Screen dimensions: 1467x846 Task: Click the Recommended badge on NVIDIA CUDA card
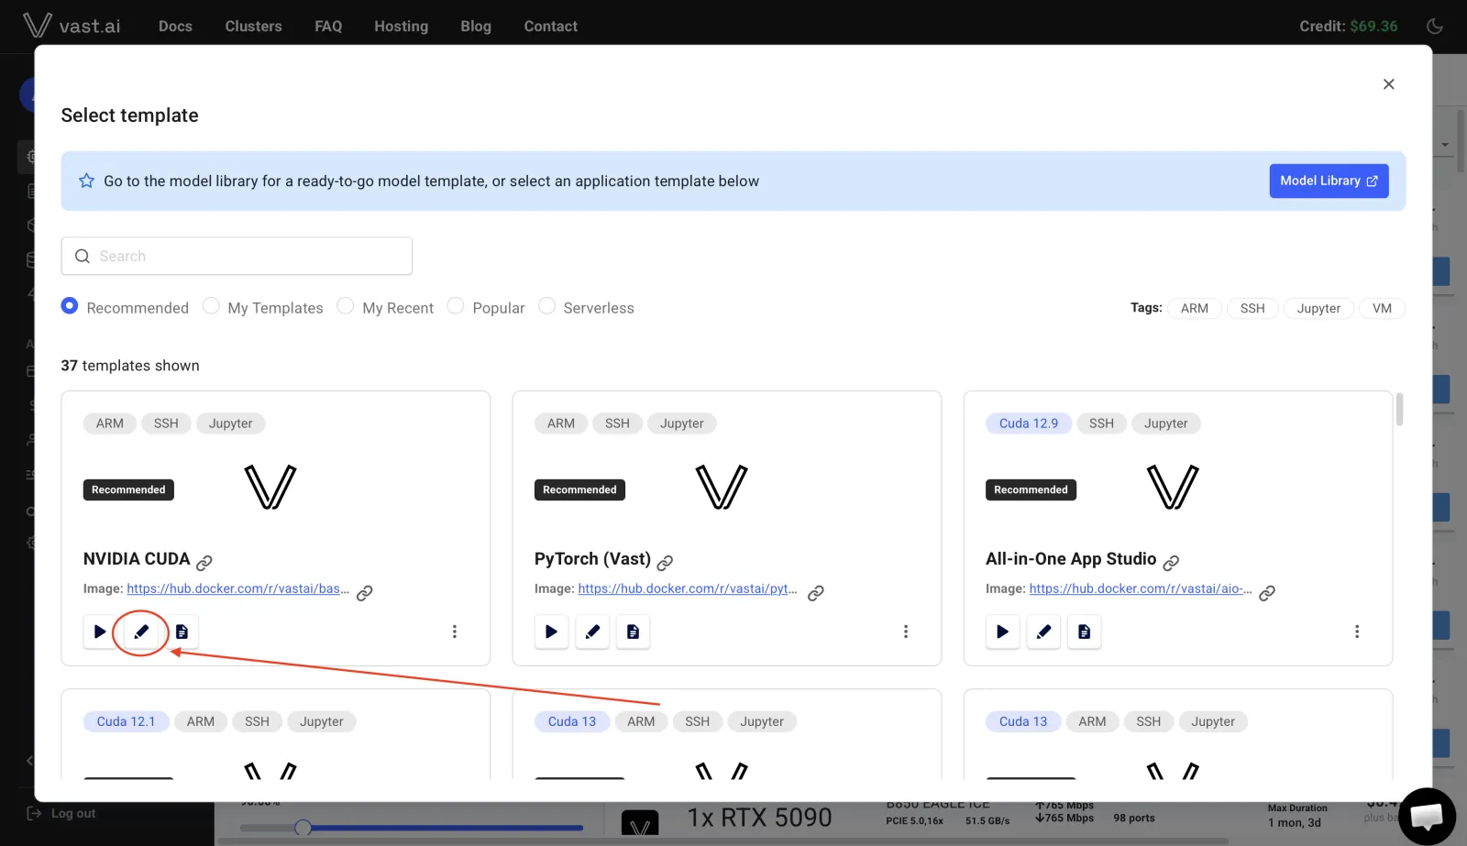click(x=128, y=489)
